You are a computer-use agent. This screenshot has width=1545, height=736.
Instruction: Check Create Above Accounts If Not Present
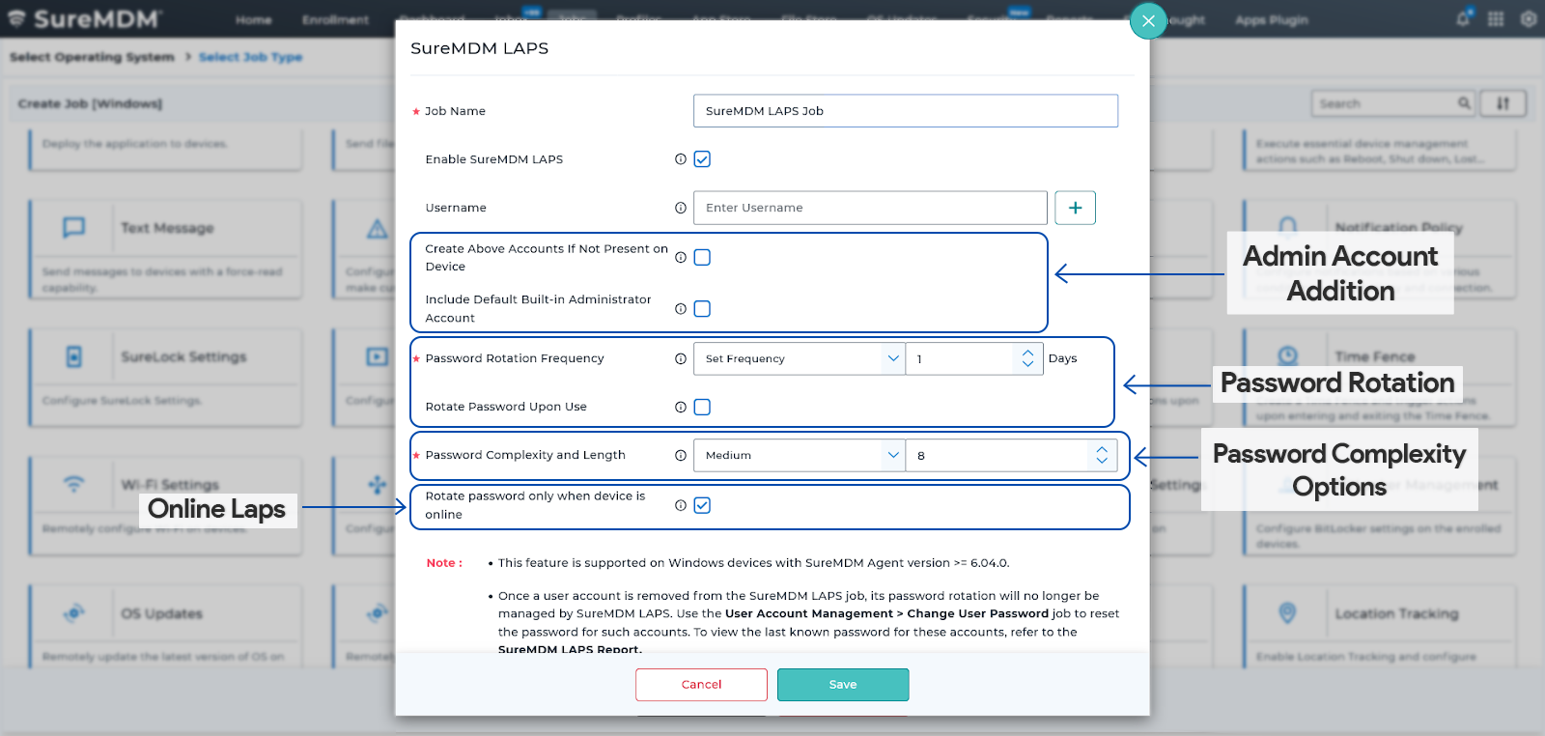702,258
